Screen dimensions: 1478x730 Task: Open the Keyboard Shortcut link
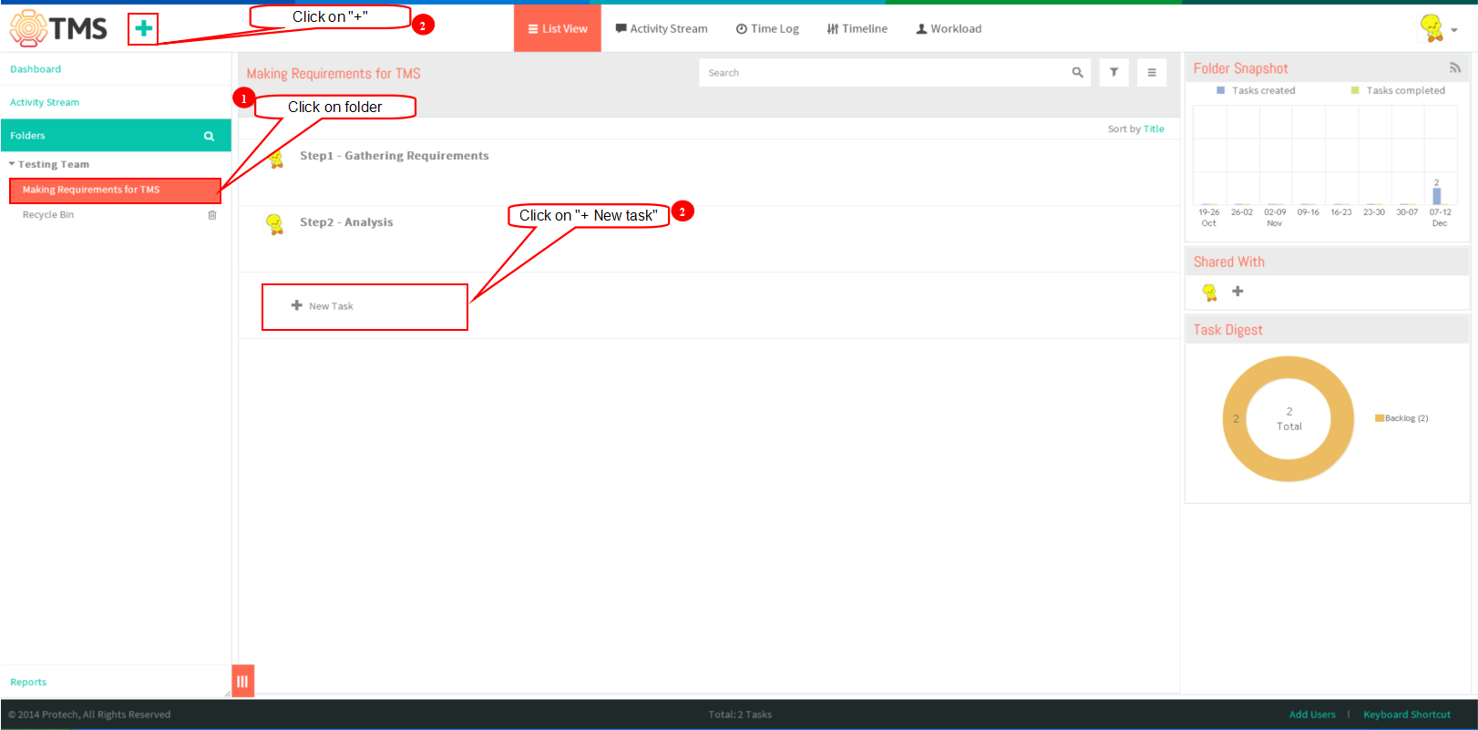click(1407, 715)
